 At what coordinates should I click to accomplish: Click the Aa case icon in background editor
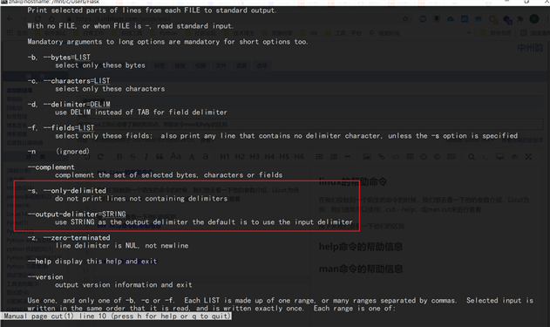pos(175,156)
